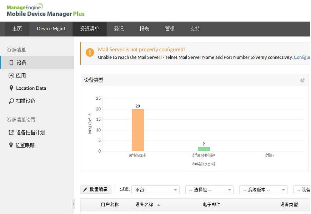Open 设备扫描计划 scan schedule clock icon
Screen dimensions: 311x214
tap(11, 132)
